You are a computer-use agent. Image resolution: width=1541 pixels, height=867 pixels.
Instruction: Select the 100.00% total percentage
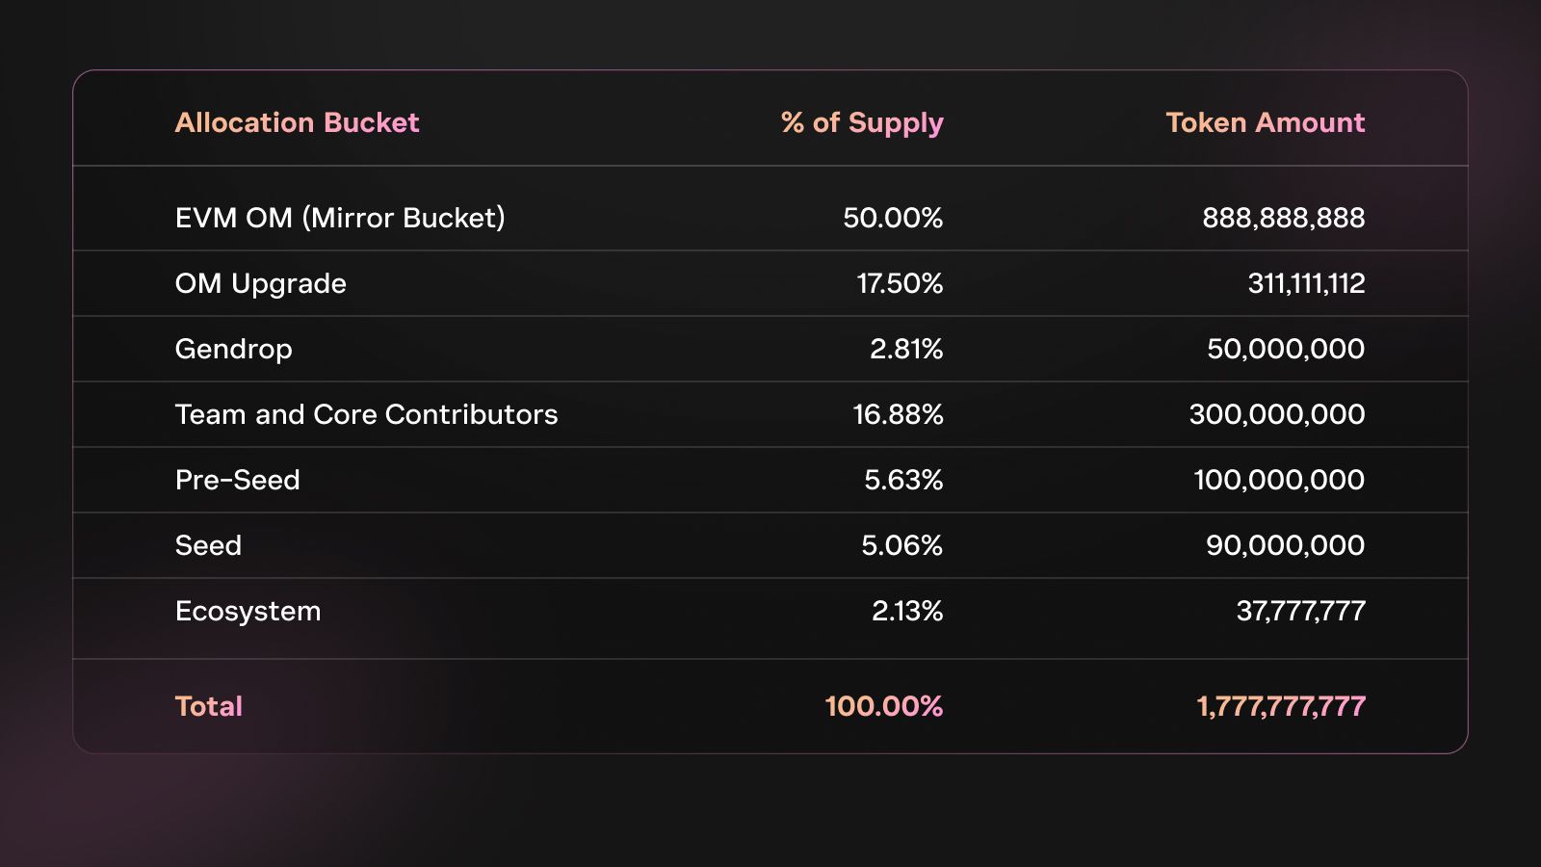[x=883, y=706]
